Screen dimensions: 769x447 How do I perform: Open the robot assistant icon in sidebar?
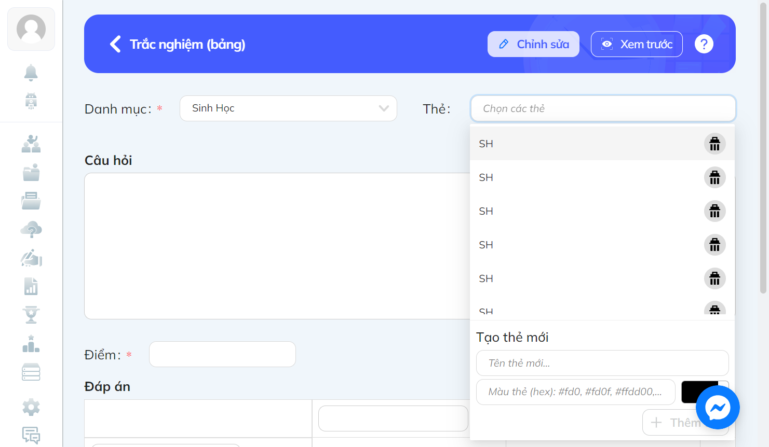pyautogui.click(x=31, y=101)
